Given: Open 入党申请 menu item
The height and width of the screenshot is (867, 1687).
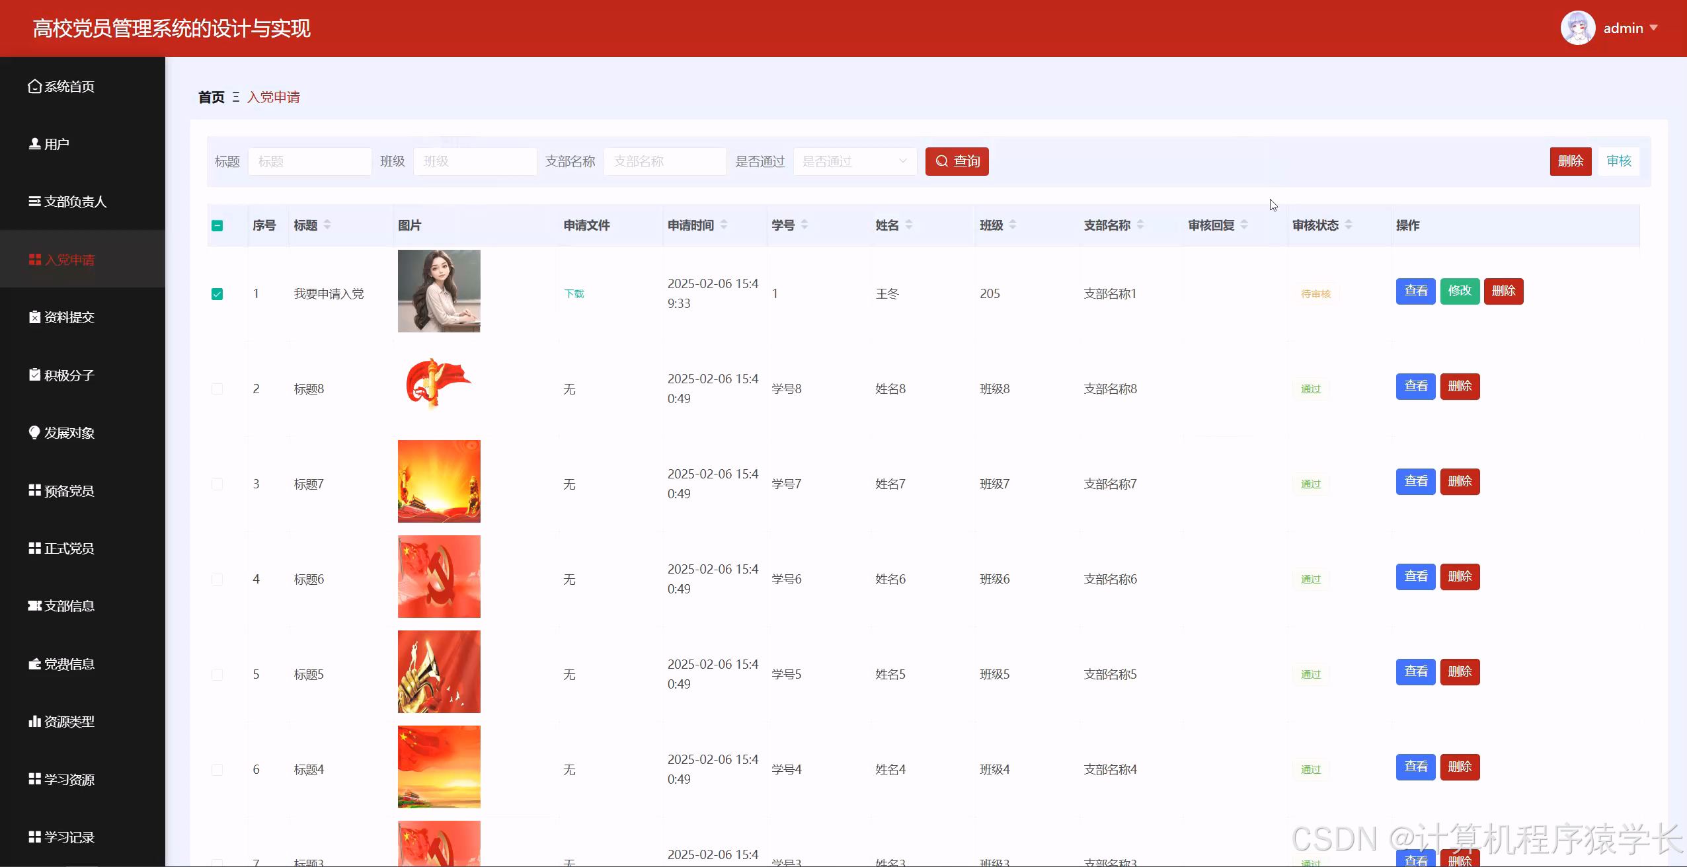Looking at the screenshot, I should pos(69,260).
